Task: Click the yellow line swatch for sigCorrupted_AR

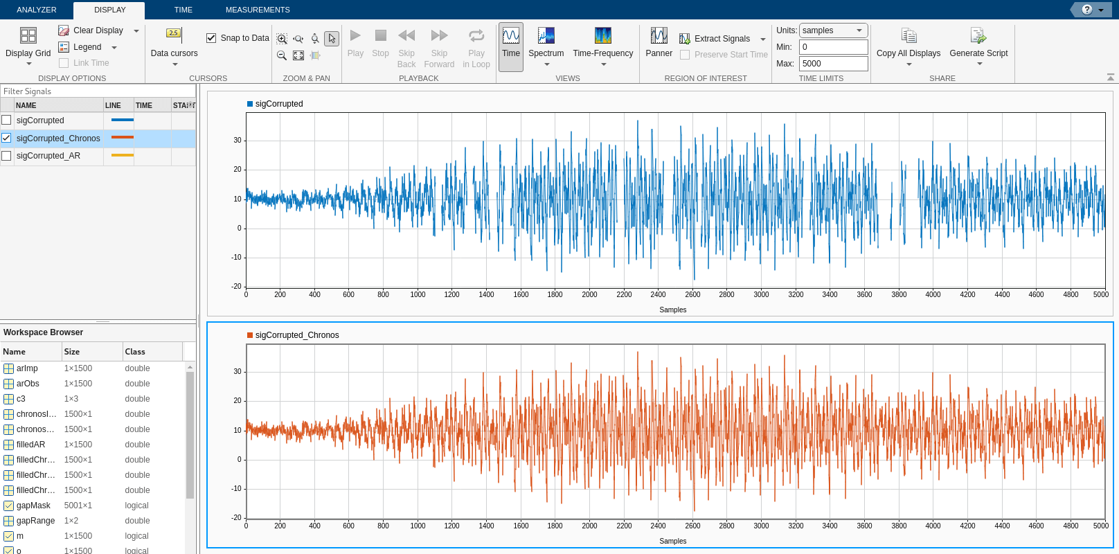Action: (123, 155)
